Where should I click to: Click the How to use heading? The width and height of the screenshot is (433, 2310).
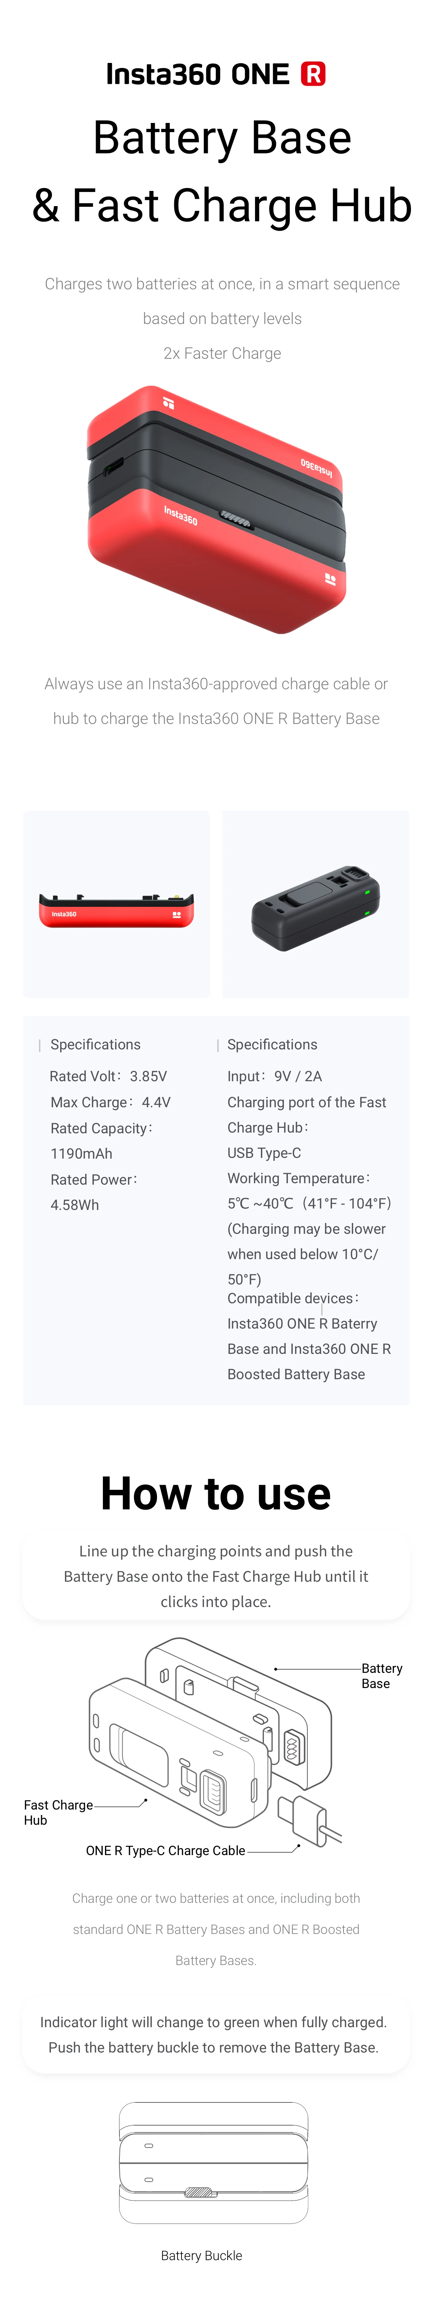[216, 1494]
